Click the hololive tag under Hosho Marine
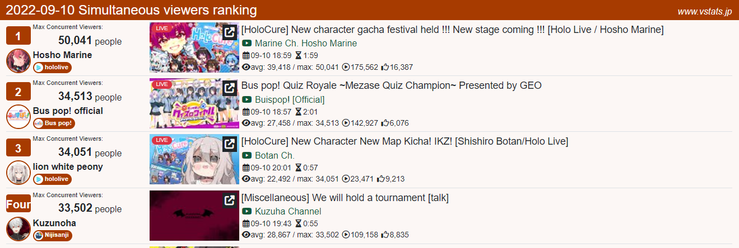 click(52, 68)
